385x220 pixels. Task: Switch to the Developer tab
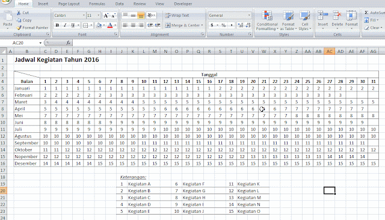[x=183, y=4]
